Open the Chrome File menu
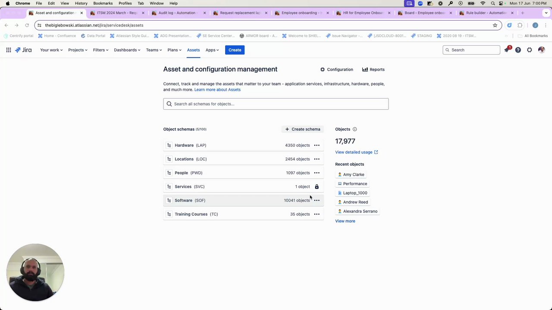The image size is (552, 310). click(x=39, y=3)
